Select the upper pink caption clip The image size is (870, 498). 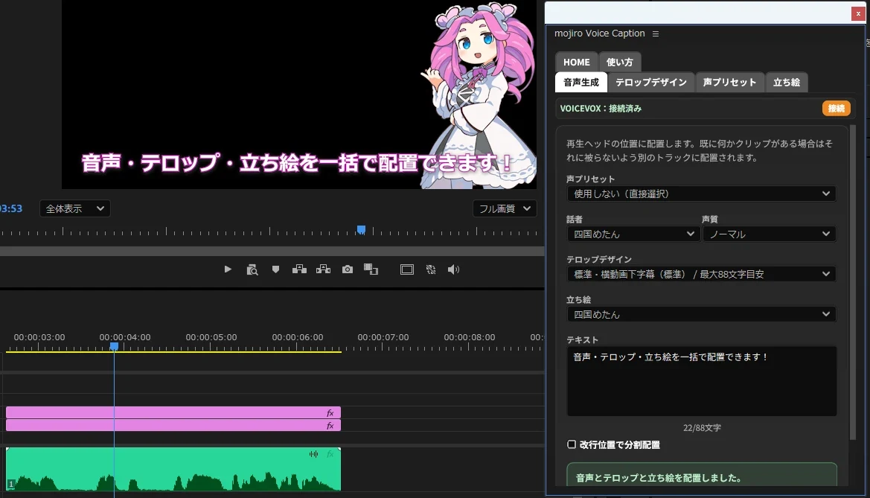tap(173, 412)
